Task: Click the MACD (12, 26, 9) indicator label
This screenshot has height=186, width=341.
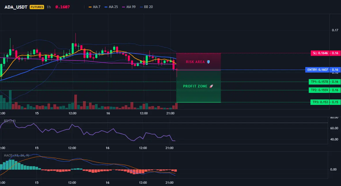Action: (16, 155)
